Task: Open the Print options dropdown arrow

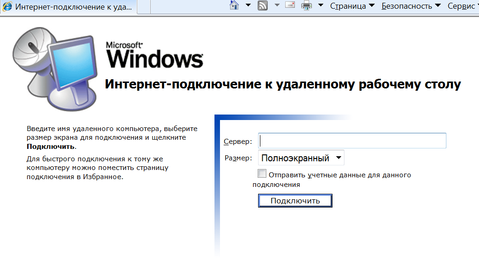Action: (x=321, y=5)
